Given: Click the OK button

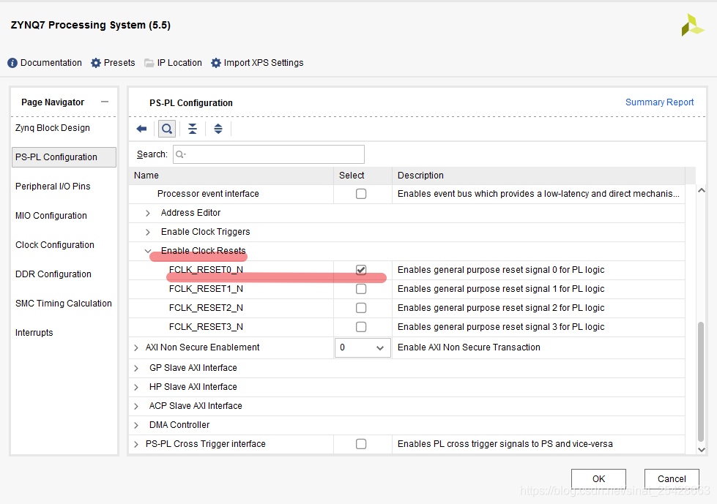Looking at the screenshot, I should tap(598, 479).
